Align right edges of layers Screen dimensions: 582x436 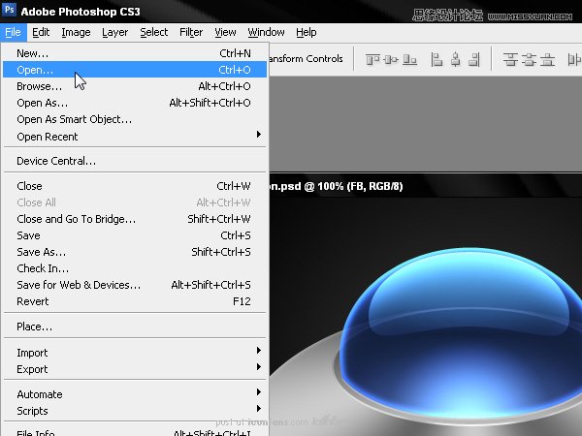click(x=474, y=59)
